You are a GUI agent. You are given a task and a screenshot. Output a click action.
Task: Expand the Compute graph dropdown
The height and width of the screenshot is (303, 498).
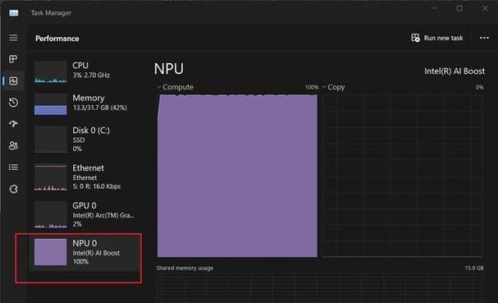pos(159,87)
